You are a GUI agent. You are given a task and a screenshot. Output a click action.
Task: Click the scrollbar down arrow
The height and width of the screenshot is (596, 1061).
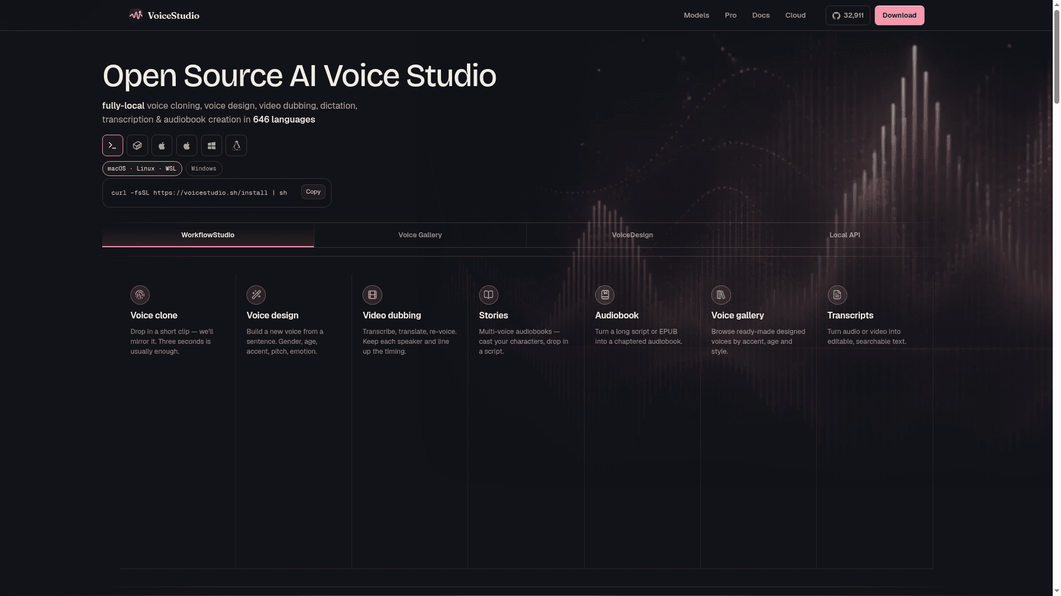pos(1057,592)
